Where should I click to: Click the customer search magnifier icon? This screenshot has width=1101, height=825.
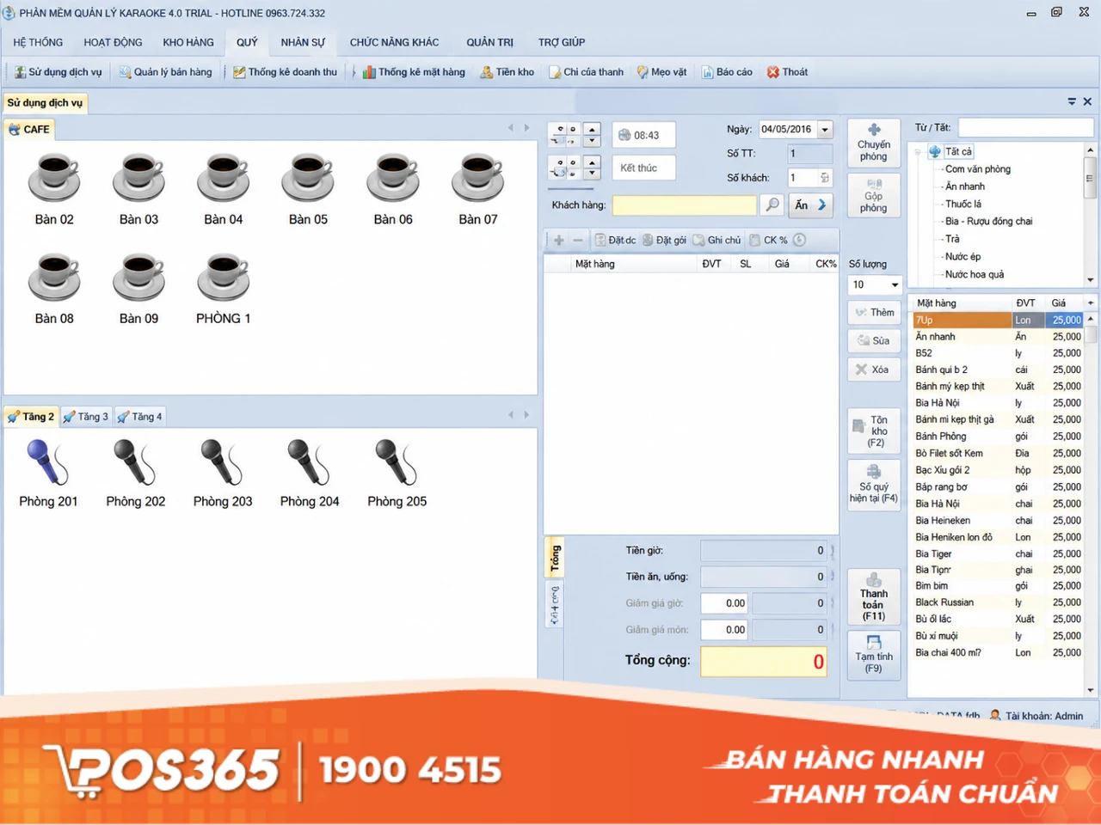point(772,205)
